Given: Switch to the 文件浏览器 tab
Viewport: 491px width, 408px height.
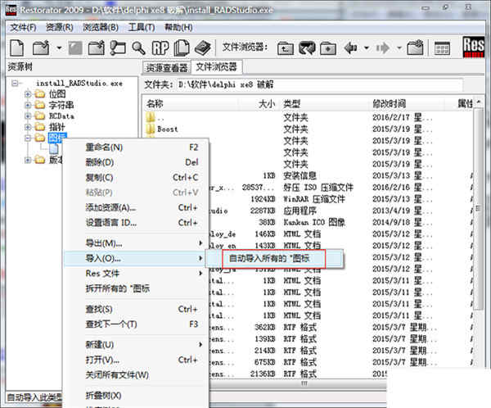Looking at the screenshot, I should tap(216, 66).
